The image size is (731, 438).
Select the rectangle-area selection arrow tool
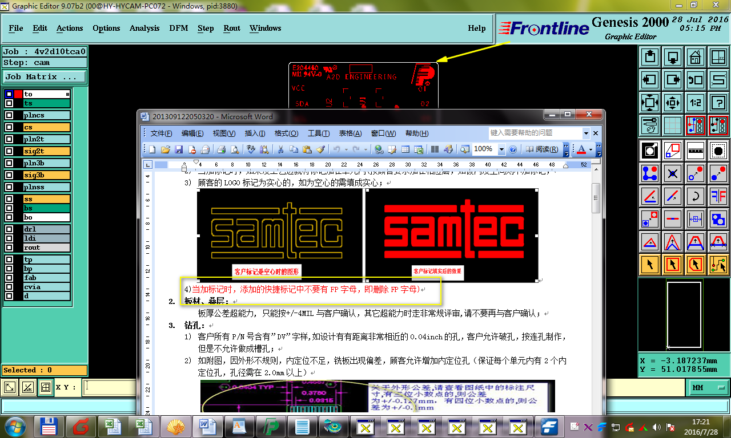click(673, 264)
